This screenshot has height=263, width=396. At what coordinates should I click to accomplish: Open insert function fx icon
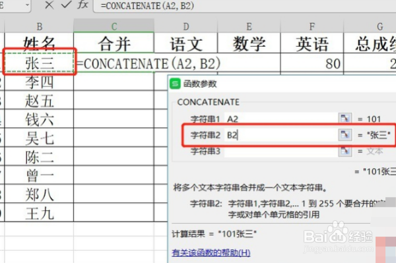pyautogui.click(x=83, y=5)
